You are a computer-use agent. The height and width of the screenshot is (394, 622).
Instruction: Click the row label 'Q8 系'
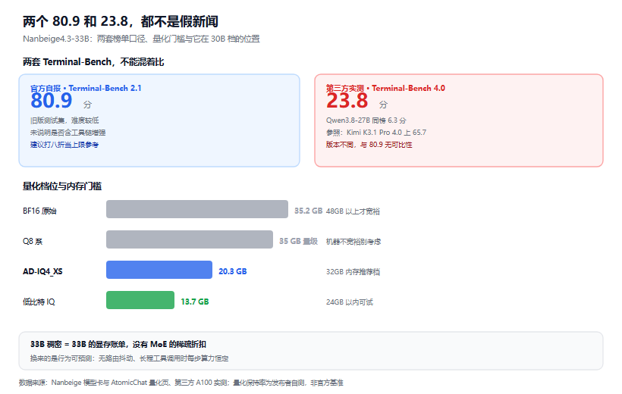click(33, 242)
